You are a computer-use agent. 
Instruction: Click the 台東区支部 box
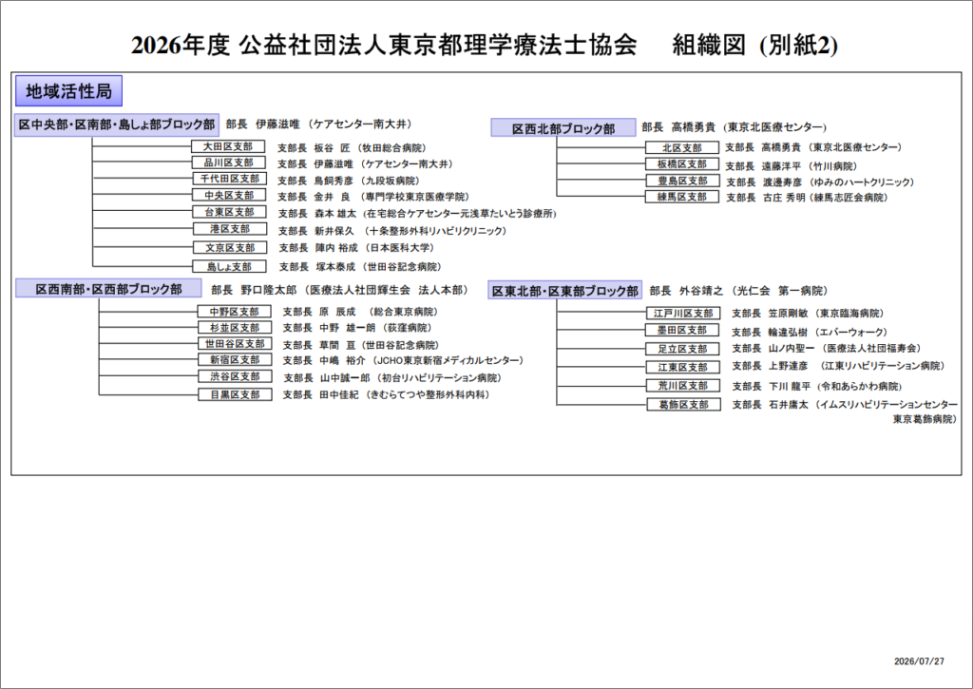(230, 212)
